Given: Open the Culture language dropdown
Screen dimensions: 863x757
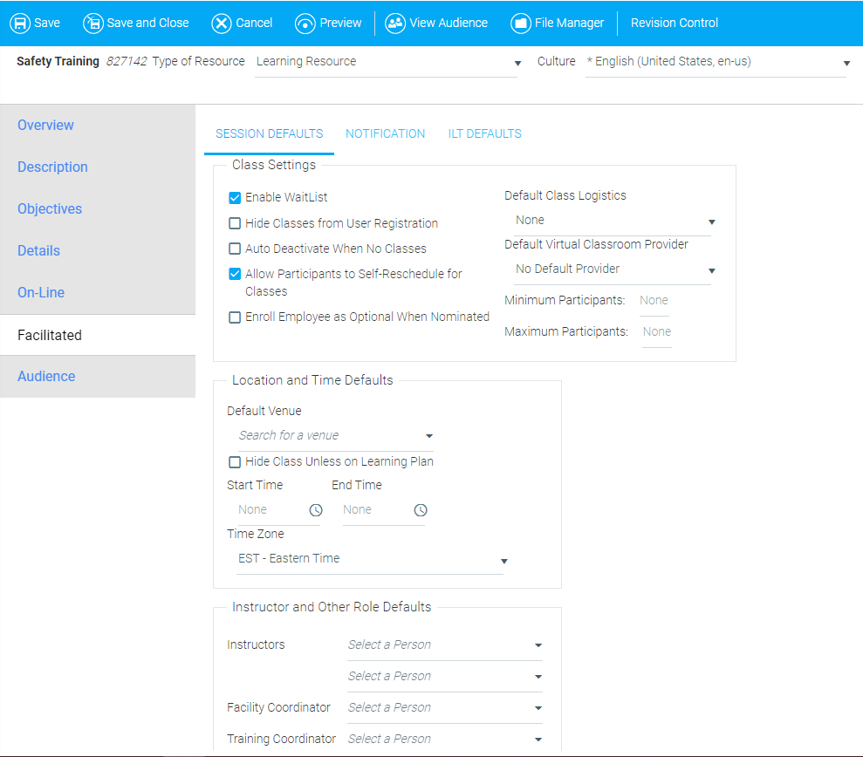Looking at the screenshot, I should [x=716, y=62].
